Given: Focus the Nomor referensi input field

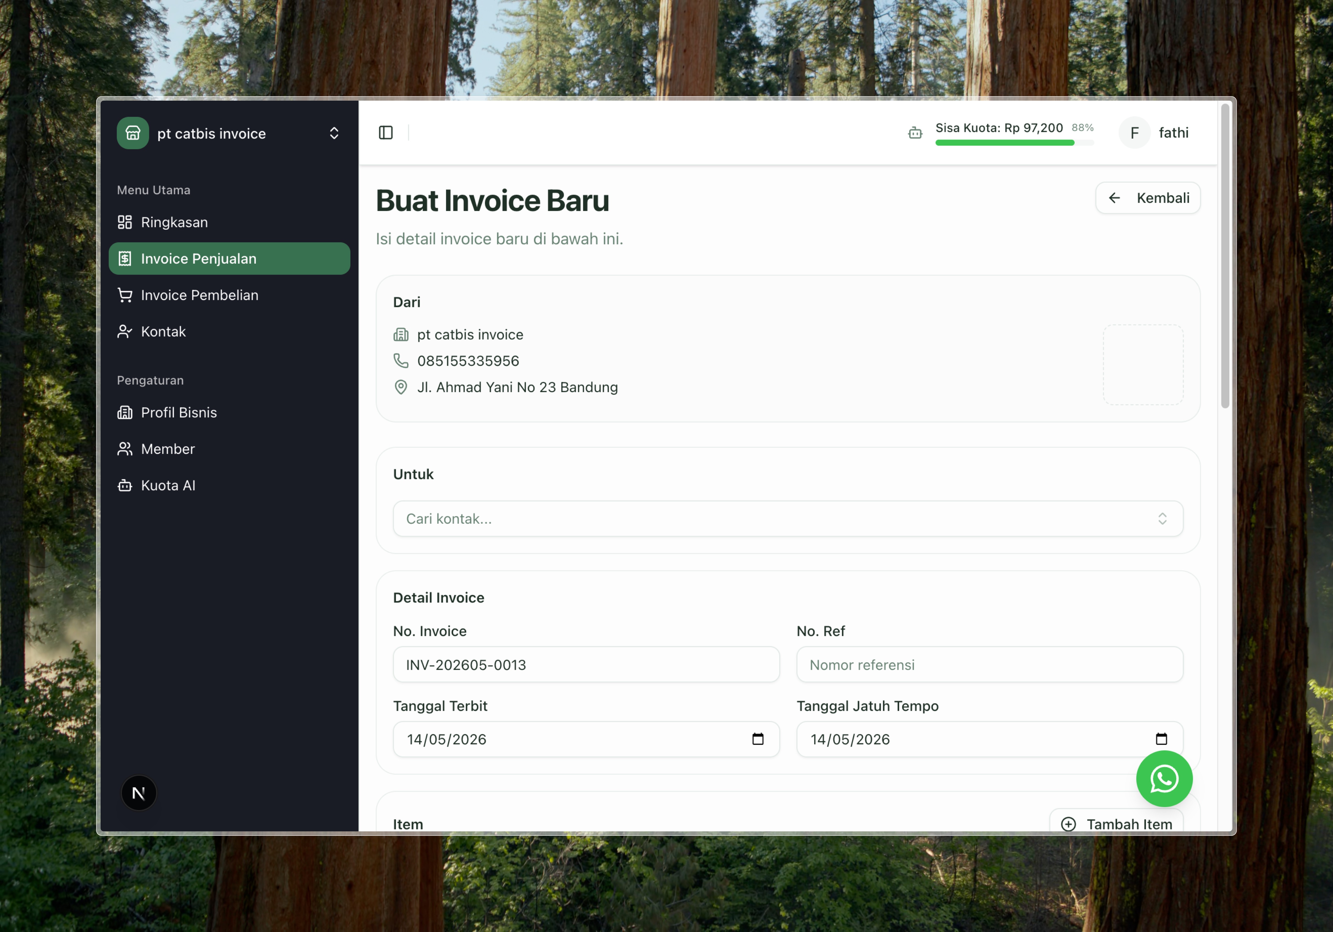Looking at the screenshot, I should (989, 664).
